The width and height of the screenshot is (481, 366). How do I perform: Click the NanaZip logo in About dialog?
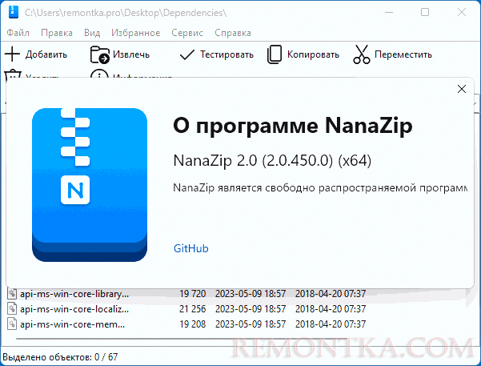pyautogui.click(x=90, y=185)
